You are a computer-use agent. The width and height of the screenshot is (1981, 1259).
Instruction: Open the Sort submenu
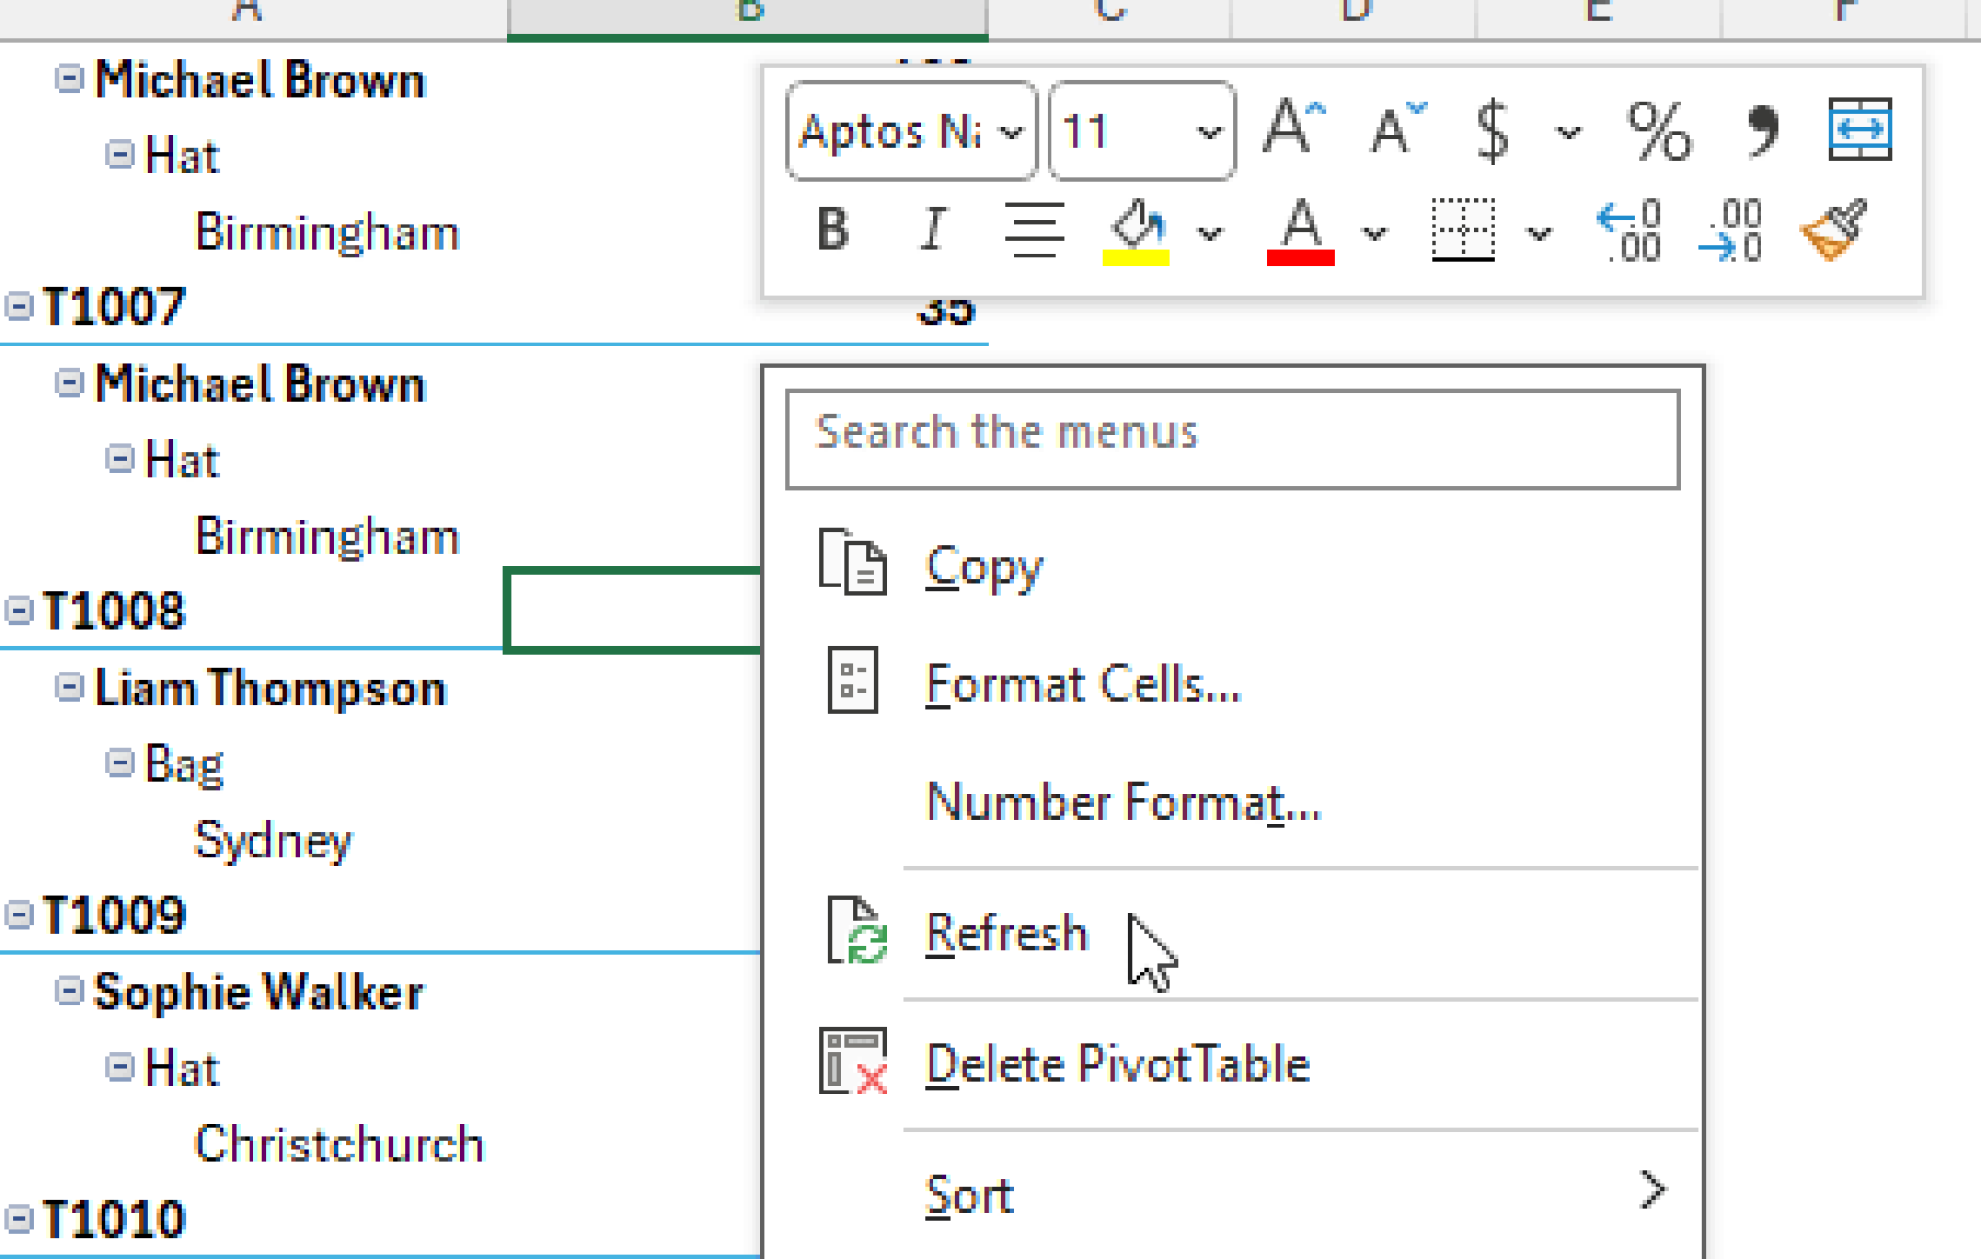pos(969,1195)
